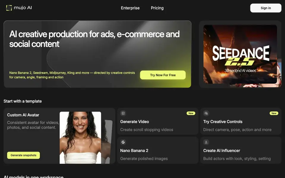The height and width of the screenshot is (178, 285).
Task: Click the Custom AI Avatar heading
Action: (23, 115)
